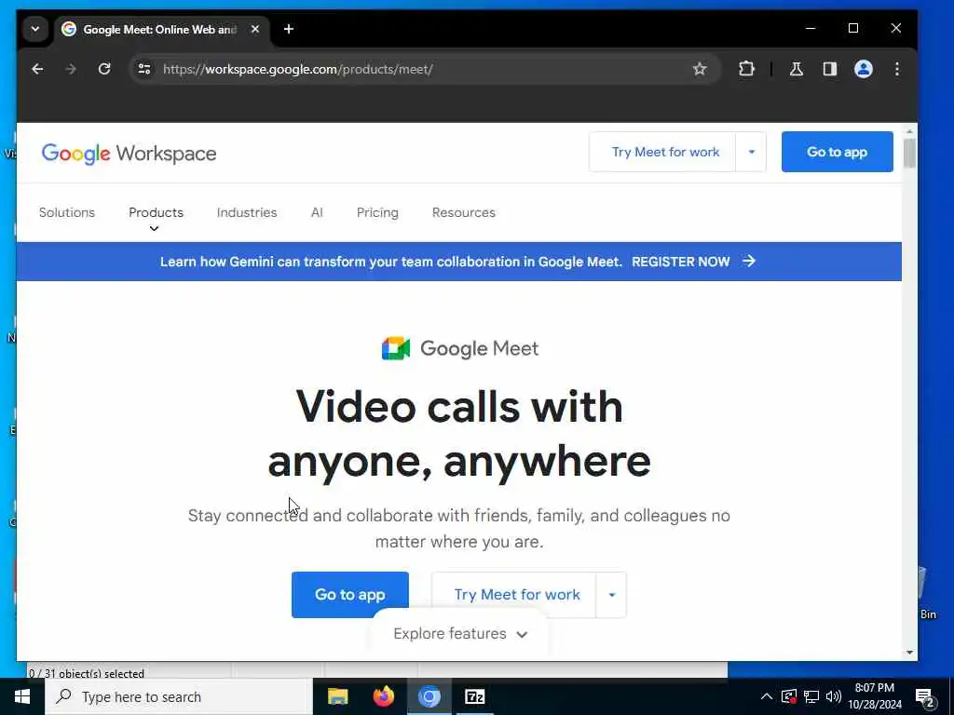Viewport: 954px width, 715px height.
Task: Click the main Try Meet for work button
Action: point(516,595)
